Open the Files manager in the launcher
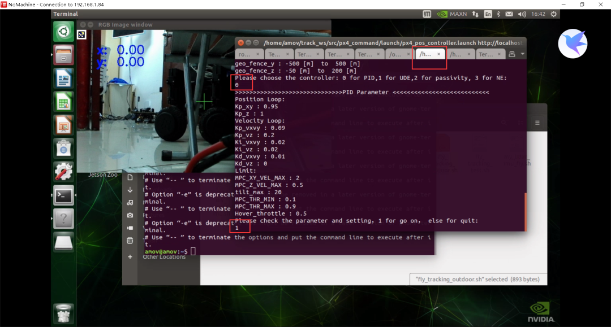Image resolution: width=611 pixels, height=327 pixels. [x=63, y=55]
